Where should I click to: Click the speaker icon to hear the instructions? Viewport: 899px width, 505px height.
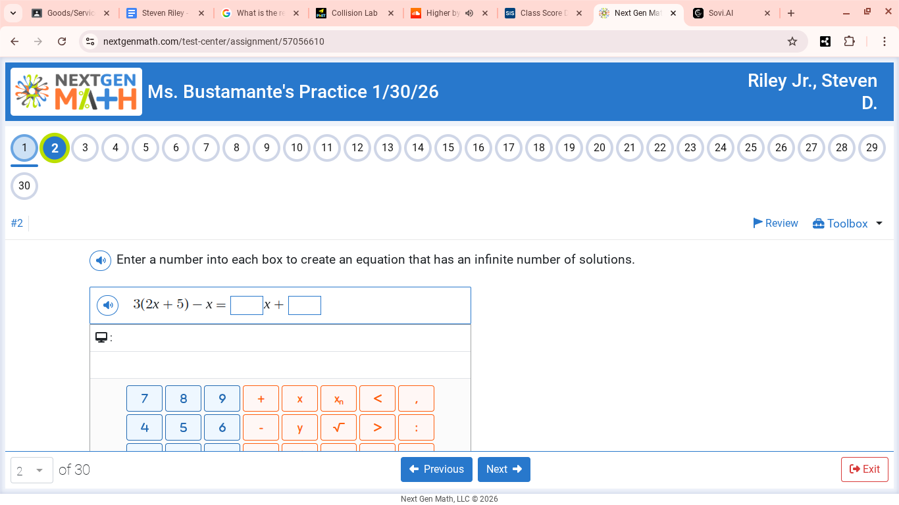click(100, 260)
